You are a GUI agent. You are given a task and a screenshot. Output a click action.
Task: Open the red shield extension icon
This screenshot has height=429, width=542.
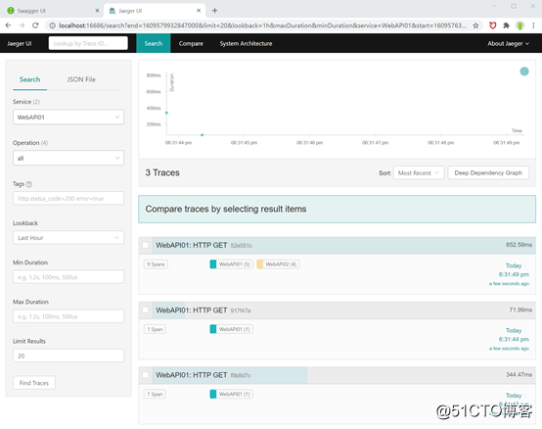[493, 25]
